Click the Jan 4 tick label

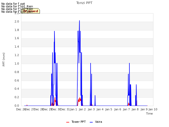(100, 109)
